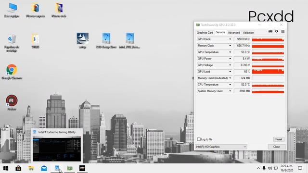Viewport: 308px width, 173px height.
Task: Open the Windows Start menu
Action: tap(6, 168)
